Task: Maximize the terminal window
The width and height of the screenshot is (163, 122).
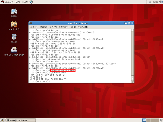Action: click(x=129, y=23)
